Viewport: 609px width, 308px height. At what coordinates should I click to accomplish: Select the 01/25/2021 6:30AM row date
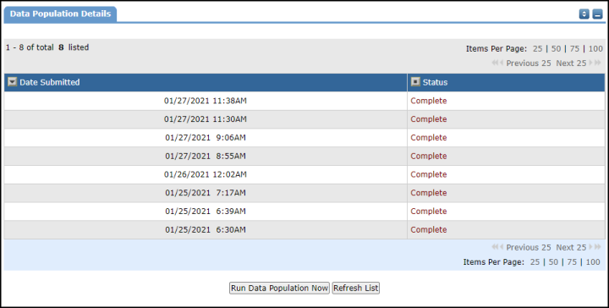click(x=205, y=229)
